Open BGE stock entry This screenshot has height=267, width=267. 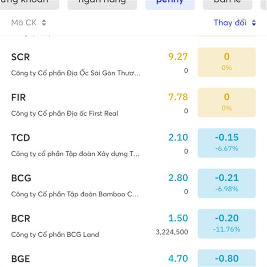pyautogui.click(x=21, y=259)
